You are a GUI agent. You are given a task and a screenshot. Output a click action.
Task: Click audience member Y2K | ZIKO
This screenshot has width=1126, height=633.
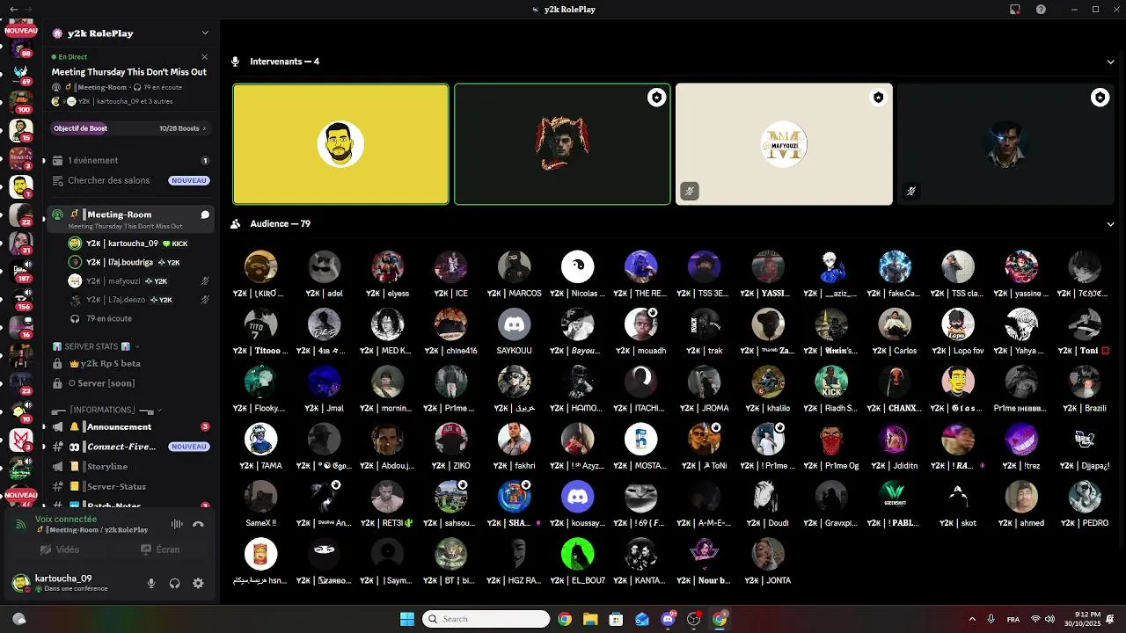tap(451, 447)
